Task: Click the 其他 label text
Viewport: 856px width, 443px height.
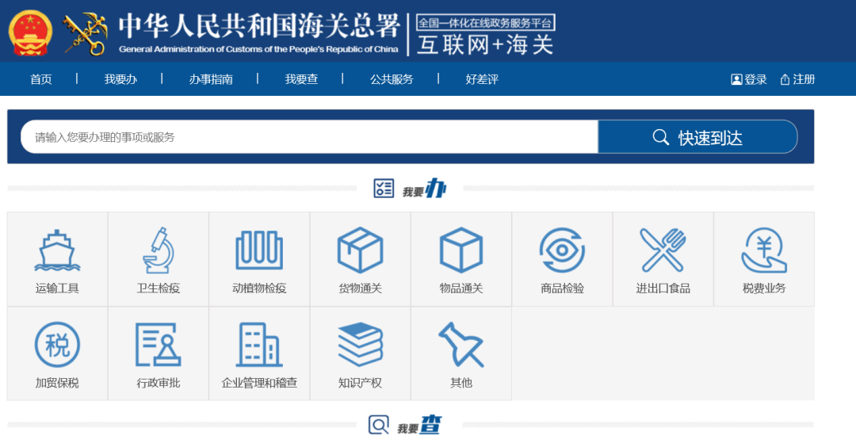Action: 461,383
